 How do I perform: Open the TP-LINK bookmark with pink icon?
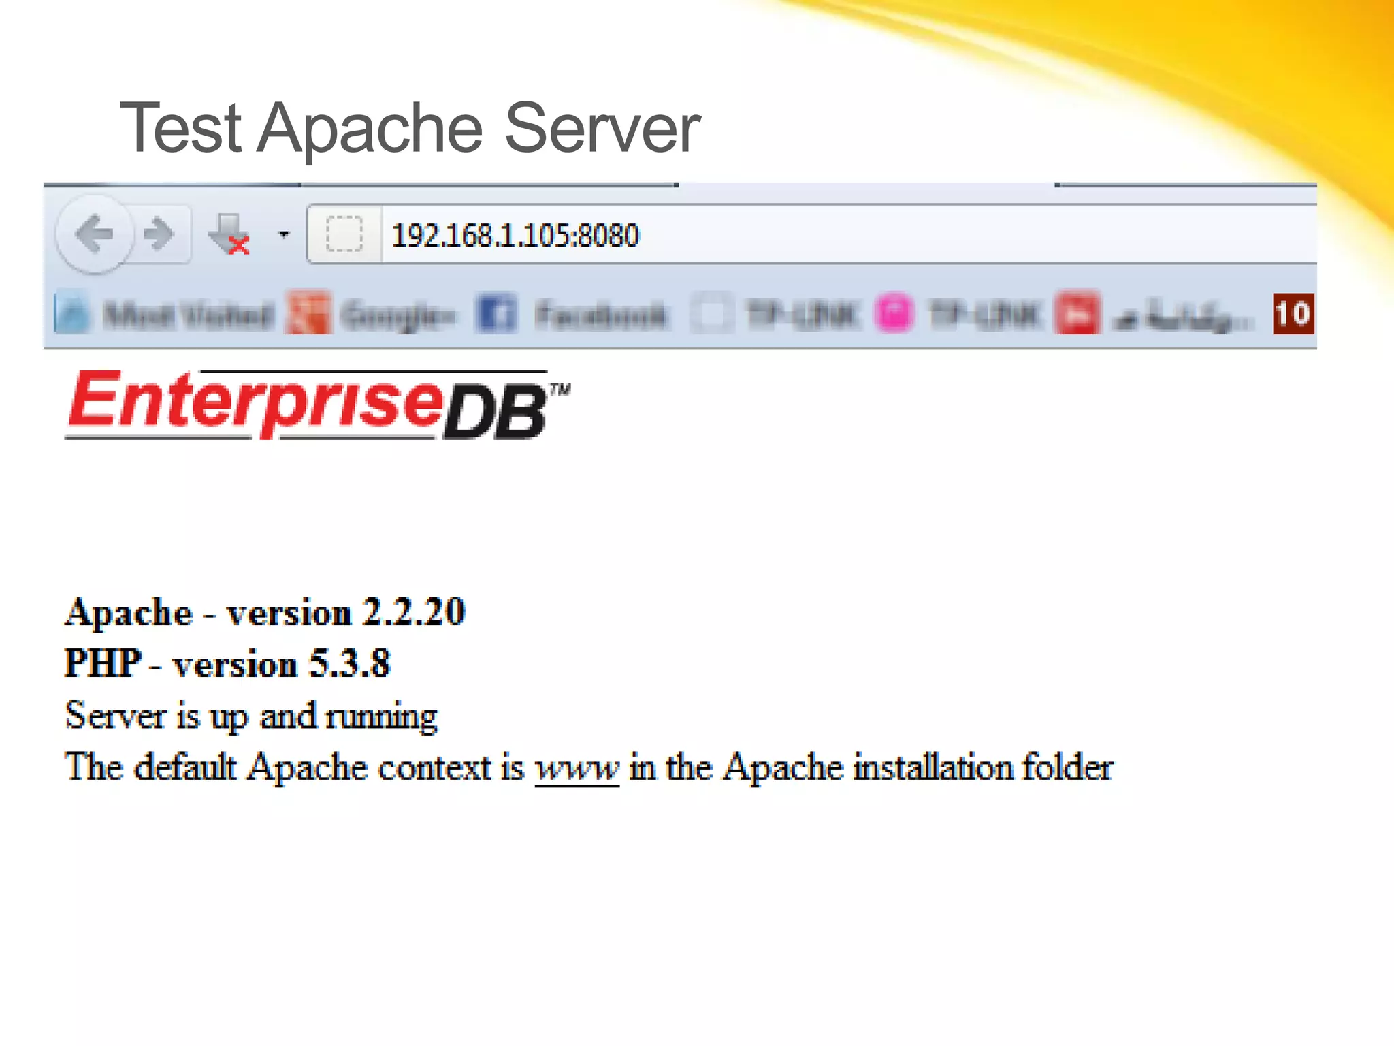[x=958, y=315]
